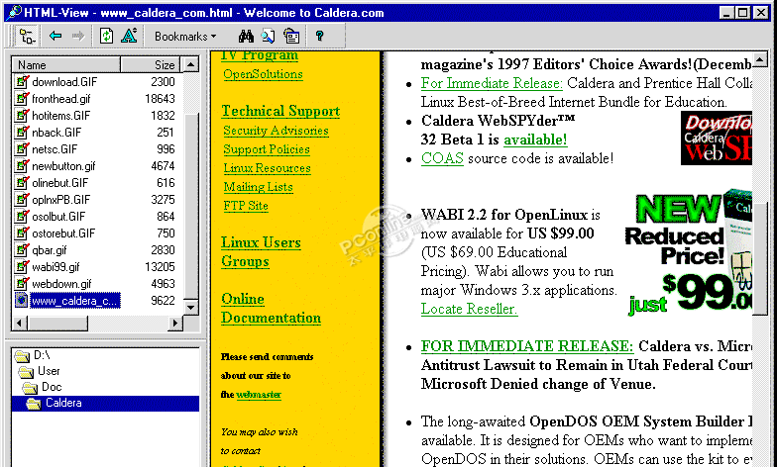
Task: Click file list scroll-right arrow
Action: click(174, 323)
